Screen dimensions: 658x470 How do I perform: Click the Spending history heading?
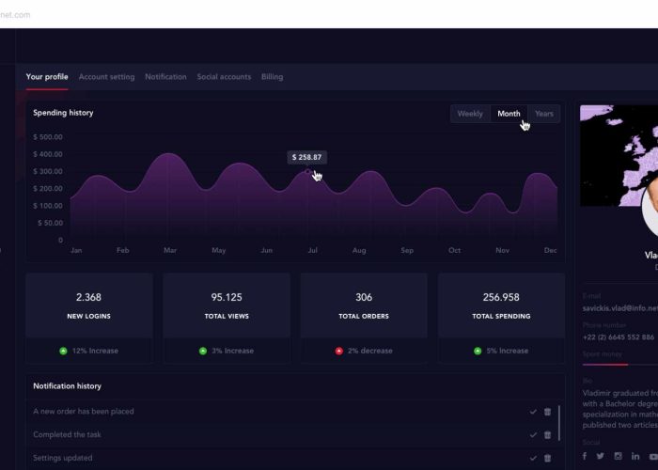(63, 113)
